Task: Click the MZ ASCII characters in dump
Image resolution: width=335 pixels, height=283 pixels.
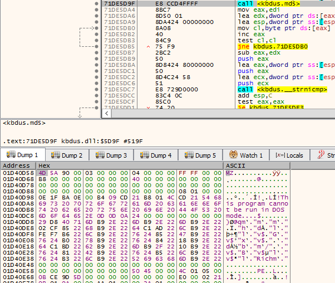Action: click(x=230, y=173)
